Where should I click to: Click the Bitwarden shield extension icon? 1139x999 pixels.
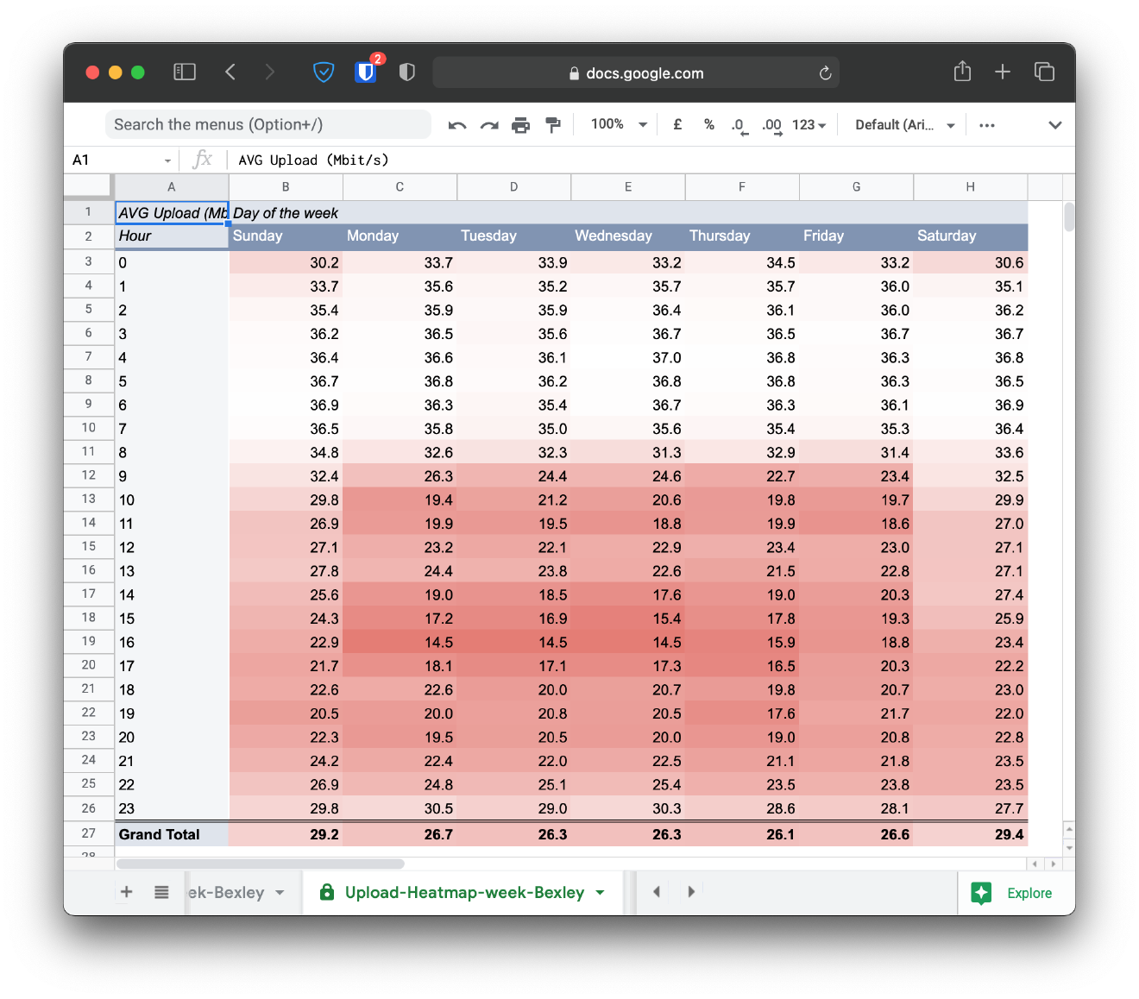[x=366, y=72]
